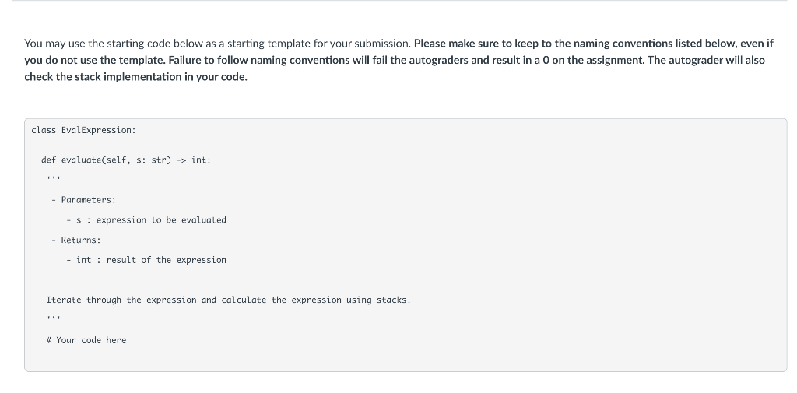Click the opening triple-quote docstring marker
The width and height of the screenshot is (797, 393).
[54, 178]
